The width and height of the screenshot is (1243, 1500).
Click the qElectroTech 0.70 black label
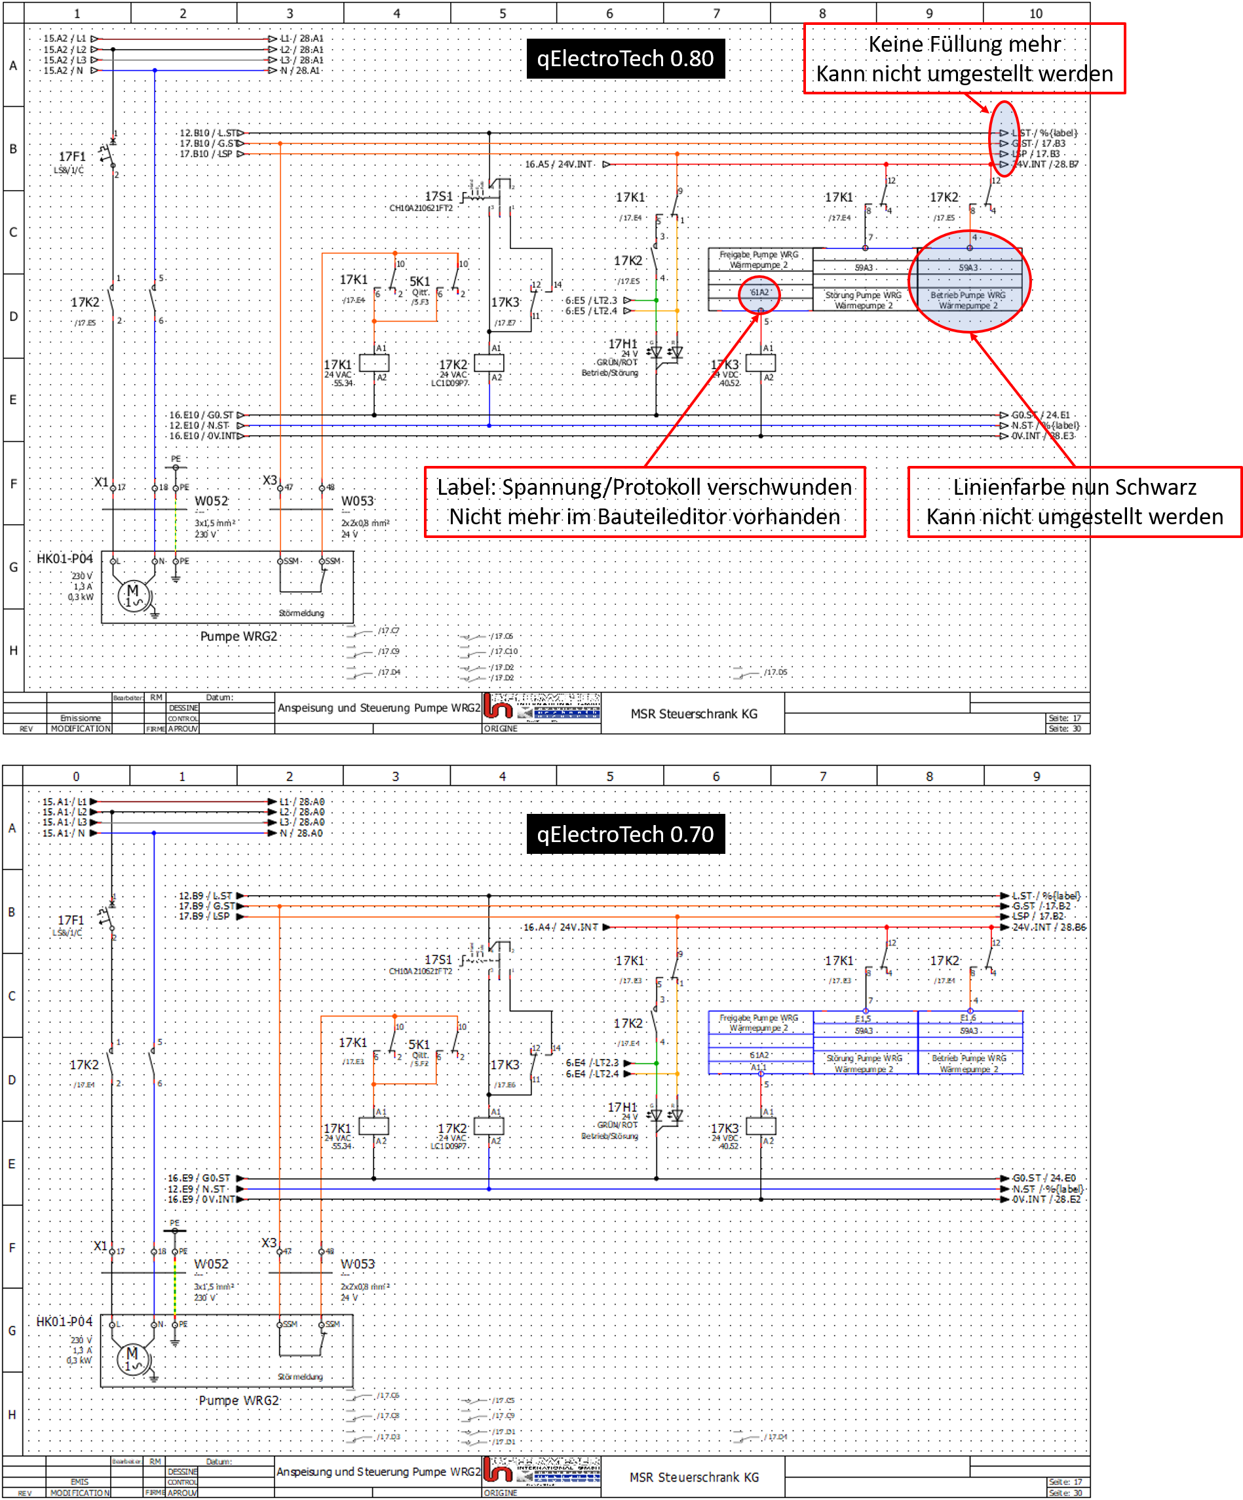point(625,834)
